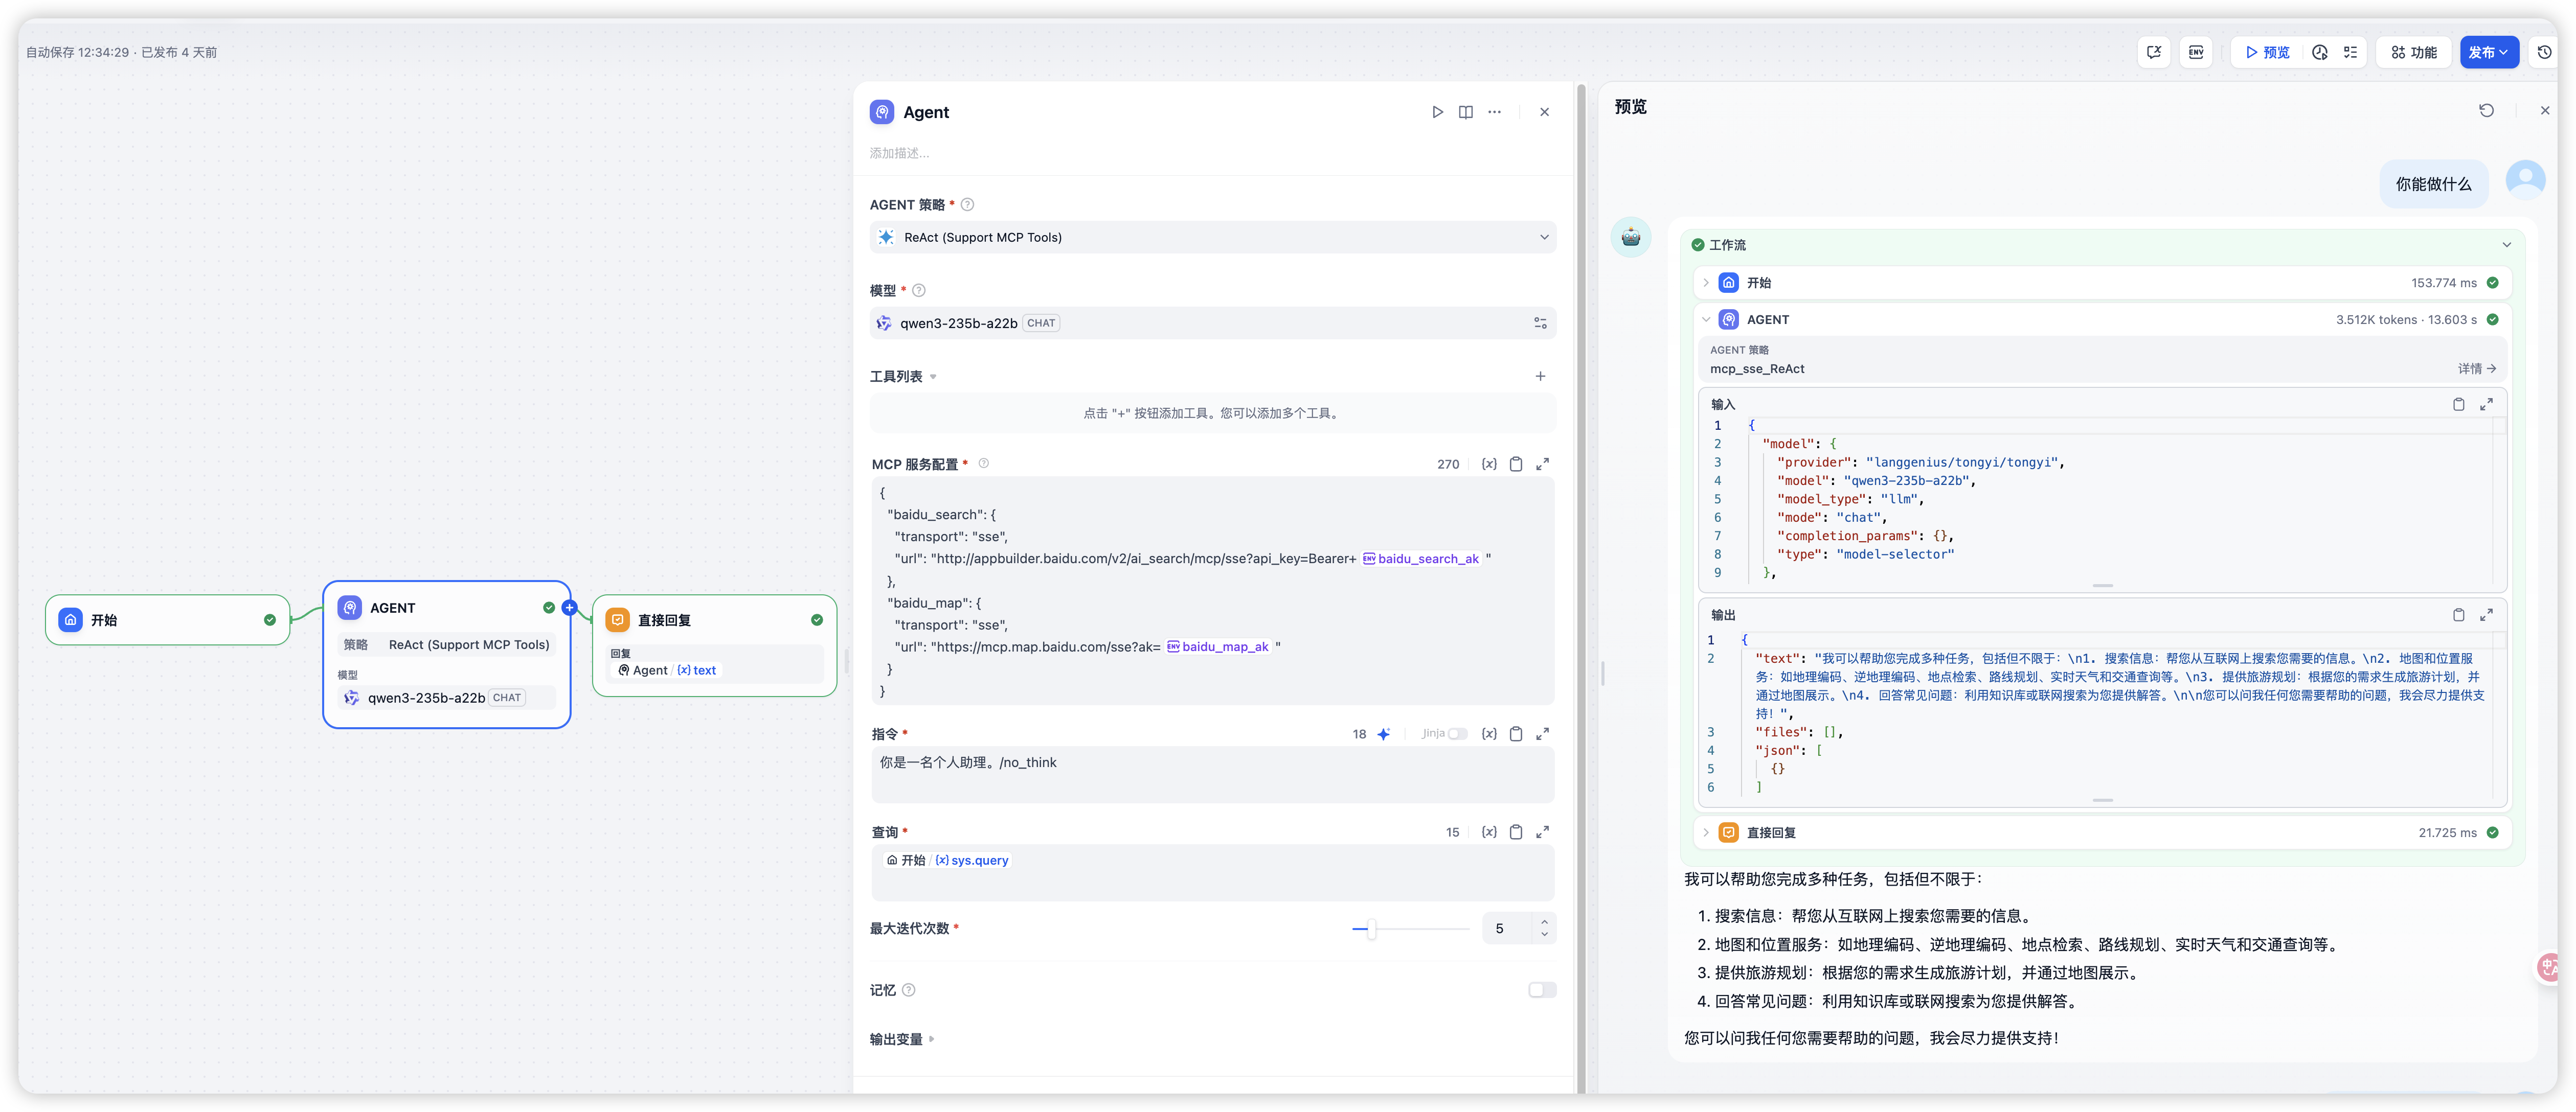Run the Agent node with play icon

(x=1437, y=112)
